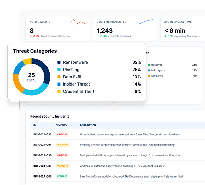Click the Credential Theft 8% value
205x185 pixels.
pos(138,91)
